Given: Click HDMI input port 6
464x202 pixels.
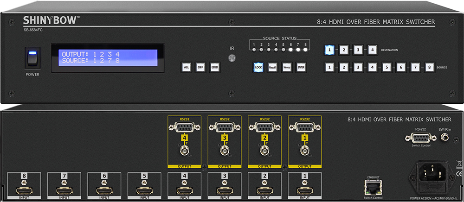Looking at the screenshot, I should point(104,190).
